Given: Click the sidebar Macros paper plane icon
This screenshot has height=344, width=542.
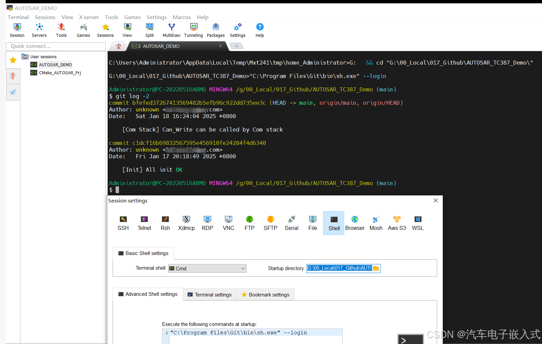Looking at the screenshot, I should click(x=13, y=92).
